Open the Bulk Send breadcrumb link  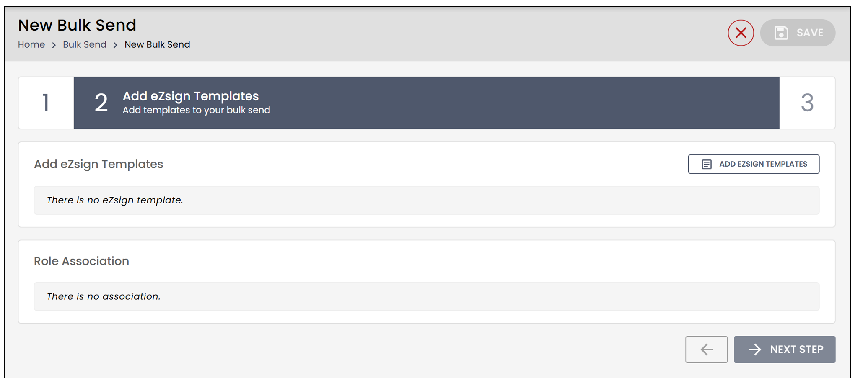[85, 44]
